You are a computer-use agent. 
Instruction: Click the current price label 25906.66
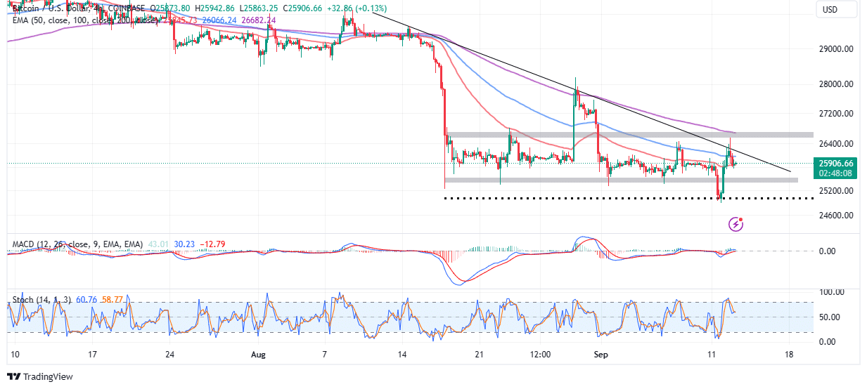835,163
